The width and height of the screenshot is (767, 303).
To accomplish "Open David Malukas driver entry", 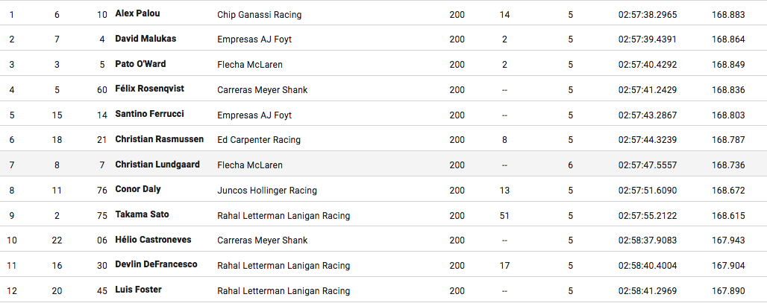I will (x=145, y=39).
